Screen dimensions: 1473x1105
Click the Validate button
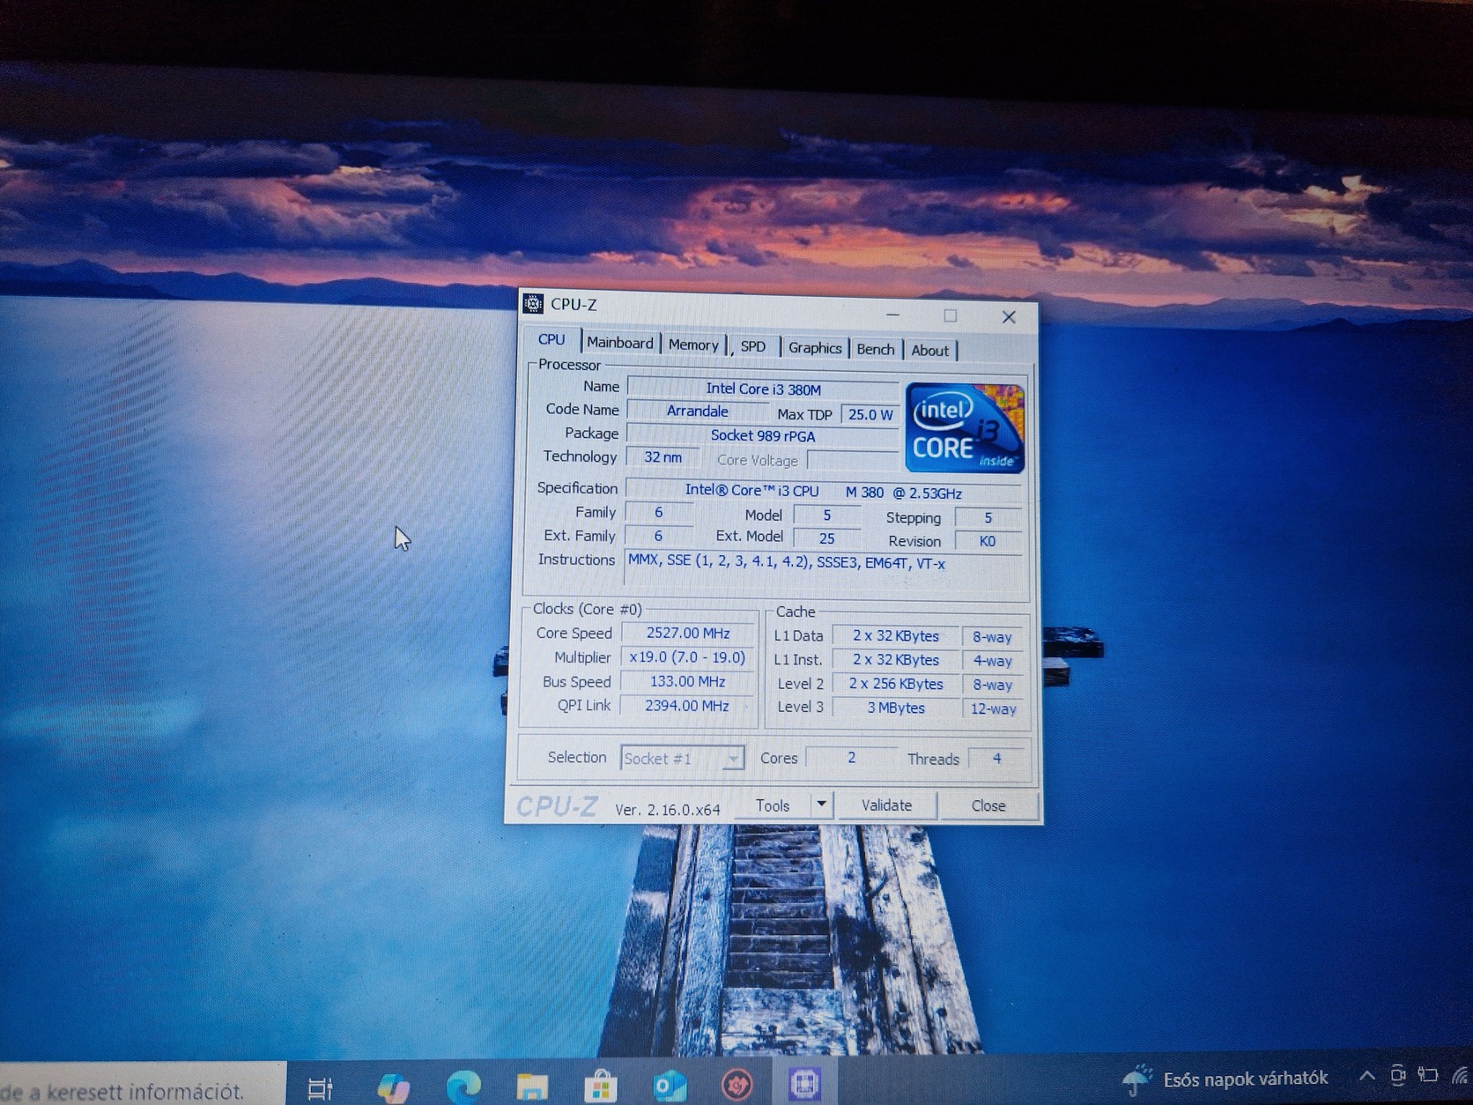tap(886, 805)
